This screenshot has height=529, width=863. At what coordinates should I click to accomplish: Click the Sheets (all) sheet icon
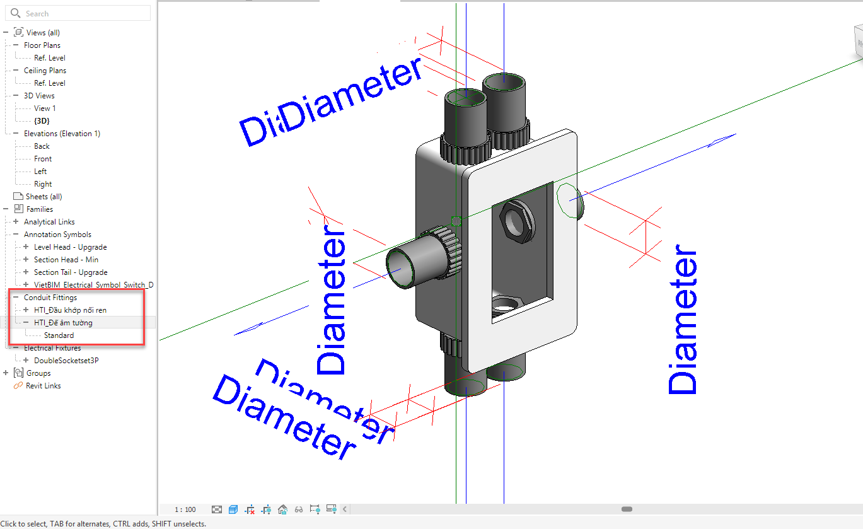[18, 196]
